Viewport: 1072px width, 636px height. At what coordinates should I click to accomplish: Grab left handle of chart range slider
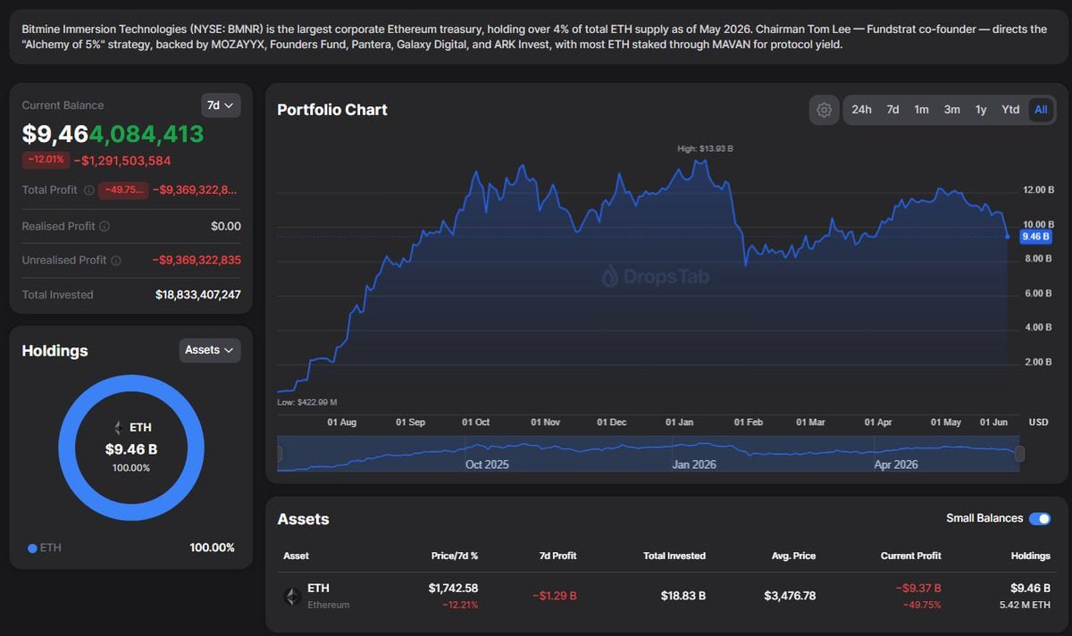279,455
